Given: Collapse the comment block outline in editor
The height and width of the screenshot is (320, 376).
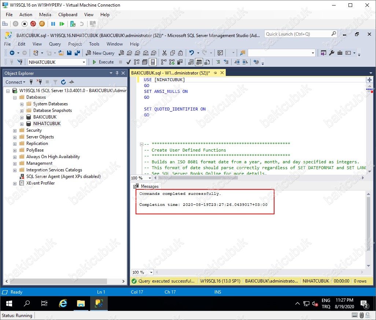Looking at the screenshot, I should click(142, 144).
